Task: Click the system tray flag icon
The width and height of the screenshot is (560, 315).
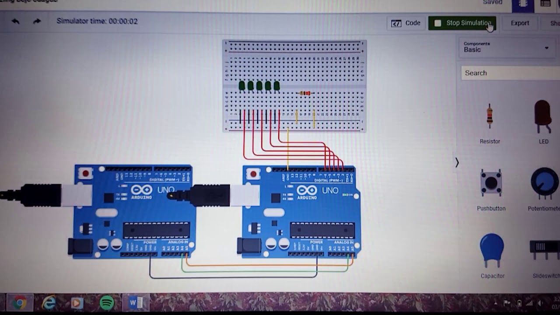Action: pos(507,303)
